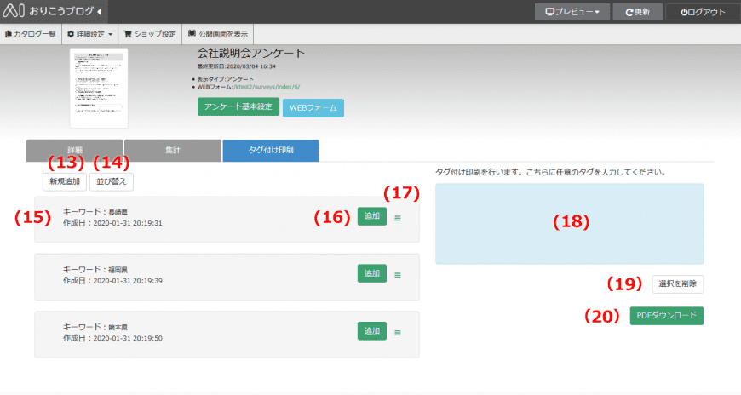Click the menu icon on 熊本県 row

tap(398, 333)
